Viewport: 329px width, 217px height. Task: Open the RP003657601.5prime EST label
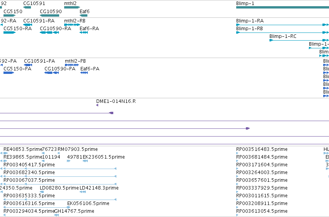[x=262, y=180]
